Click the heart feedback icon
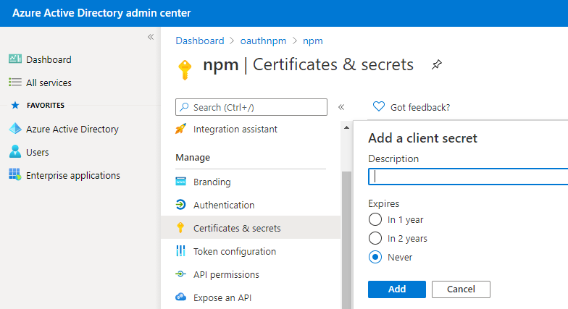Viewport: 568px width, 309px height. pos(378,107)
